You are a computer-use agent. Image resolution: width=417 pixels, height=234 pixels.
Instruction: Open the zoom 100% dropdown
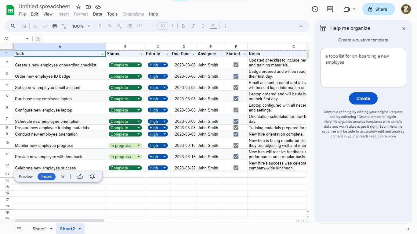[x=81, y=26]
